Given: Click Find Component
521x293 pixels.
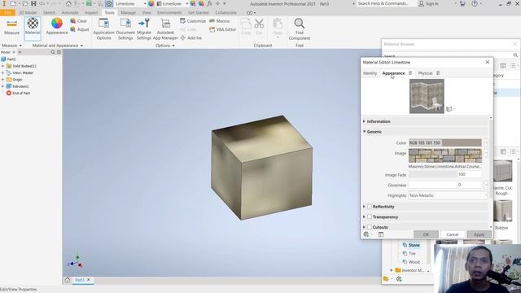Looking at the screenshot, I should [x=299, y=29].
